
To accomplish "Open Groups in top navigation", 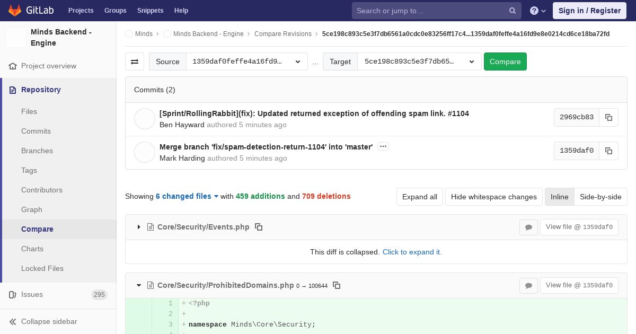I will pos(115,11).
